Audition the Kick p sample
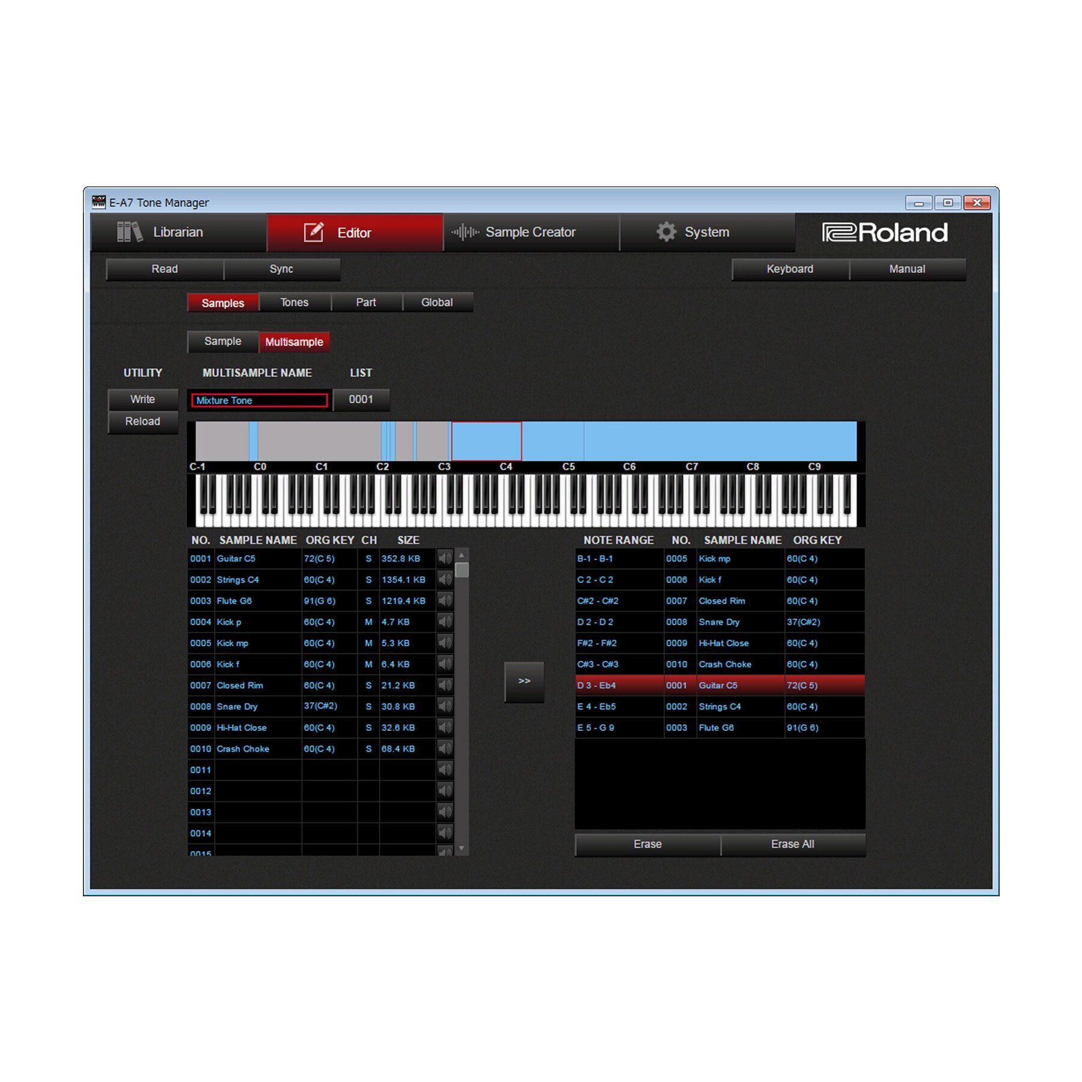 click(445, 622)
